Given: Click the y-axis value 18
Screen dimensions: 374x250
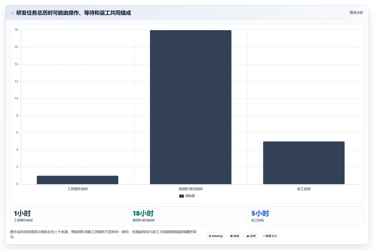Looking at the screenshot, I should coord(16,30).
